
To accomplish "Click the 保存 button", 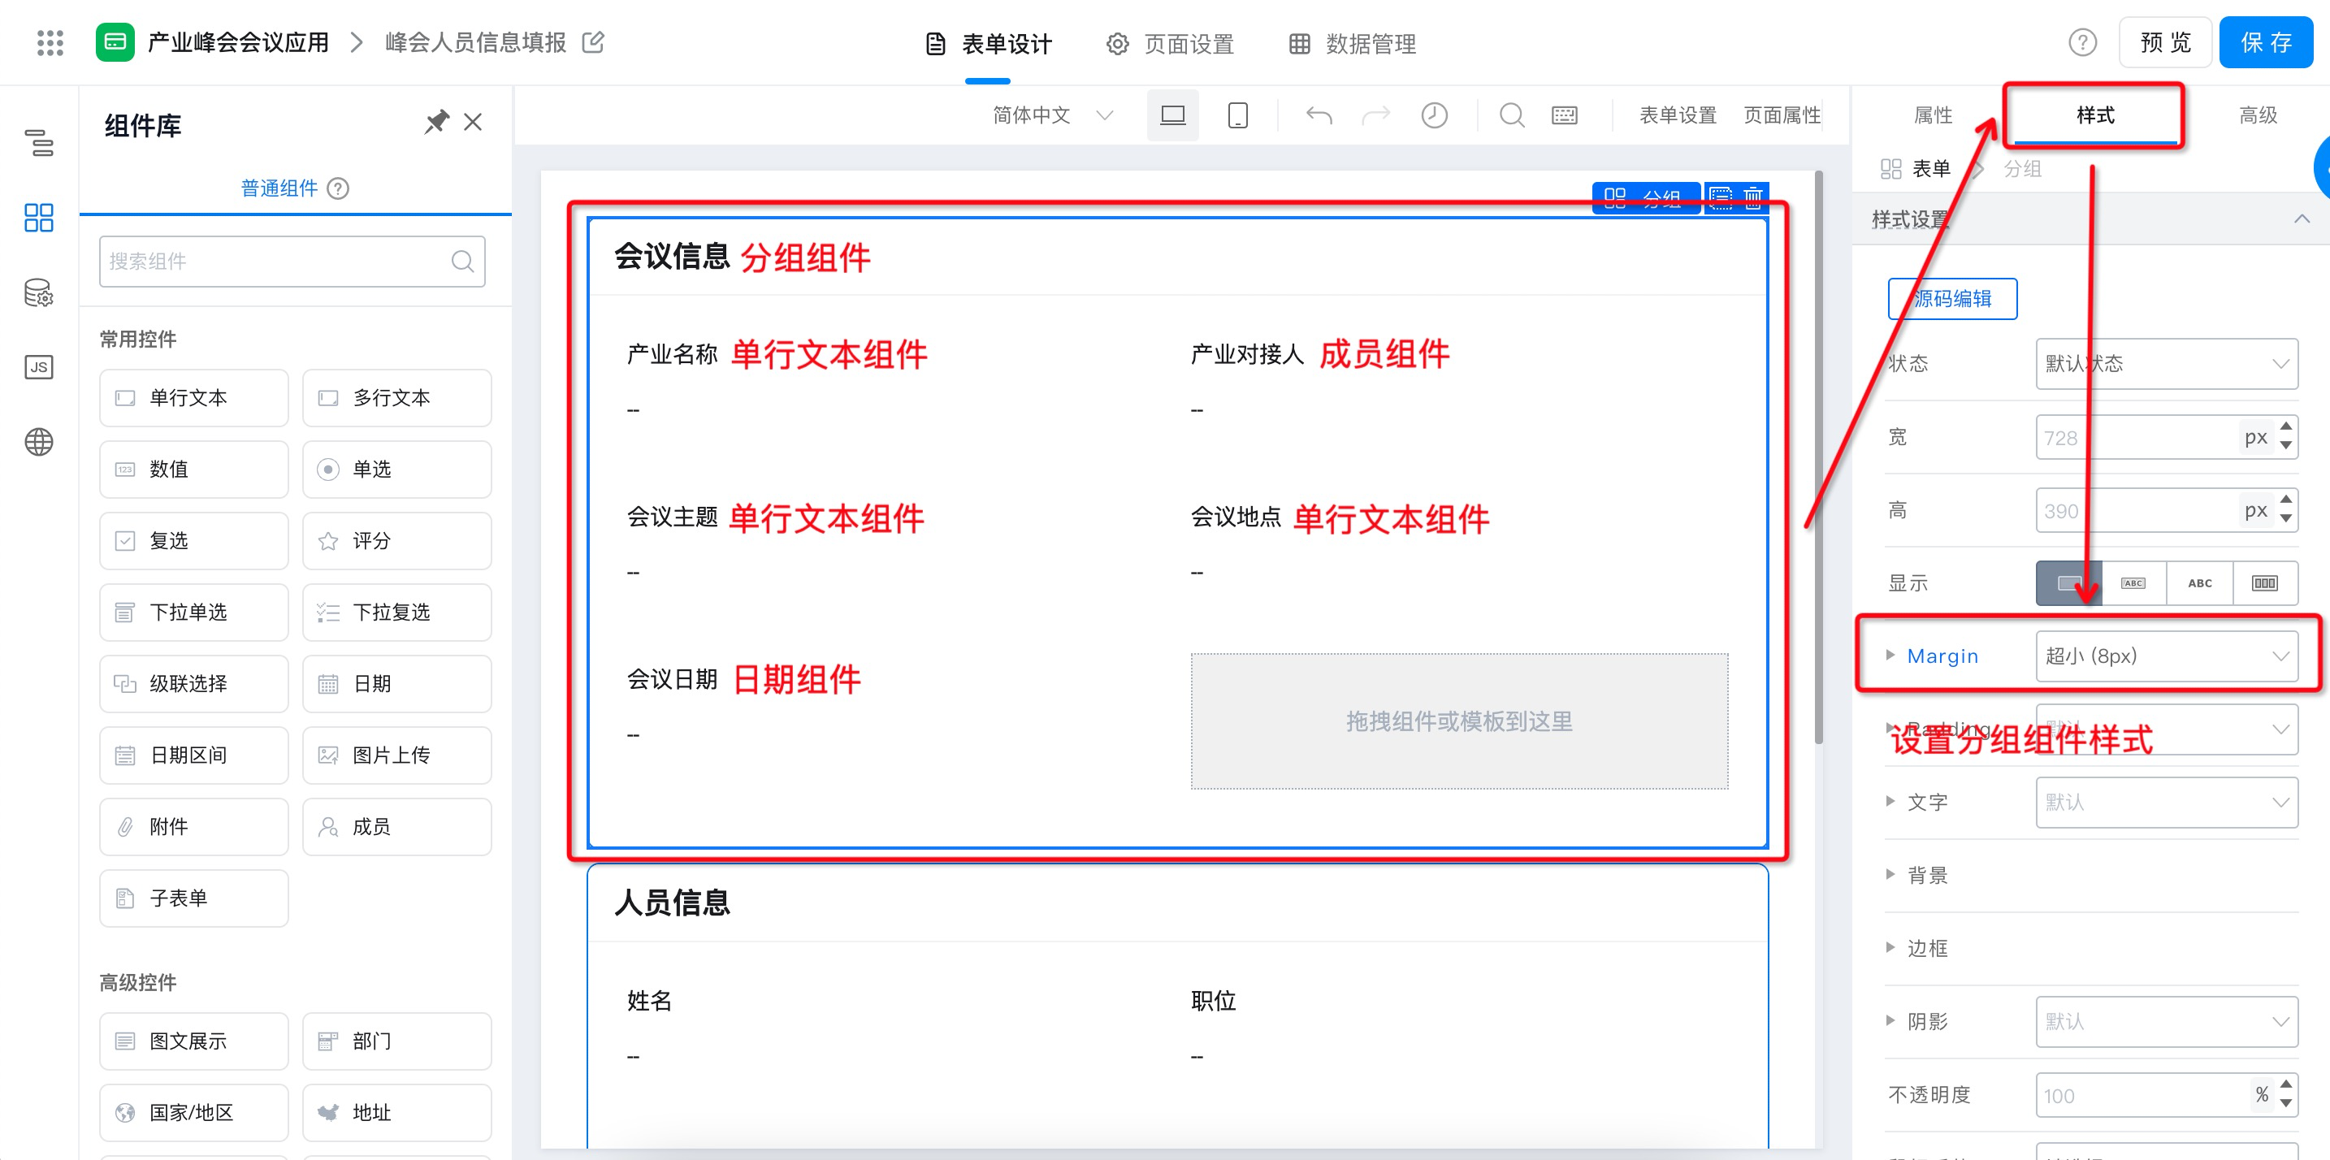I will pyautogui.click(x=2265, y=42).
